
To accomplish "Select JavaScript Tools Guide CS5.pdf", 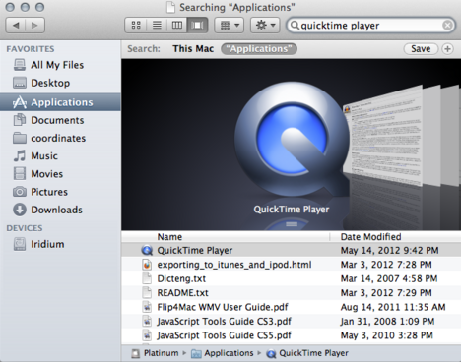I will (x=292, y=335).
